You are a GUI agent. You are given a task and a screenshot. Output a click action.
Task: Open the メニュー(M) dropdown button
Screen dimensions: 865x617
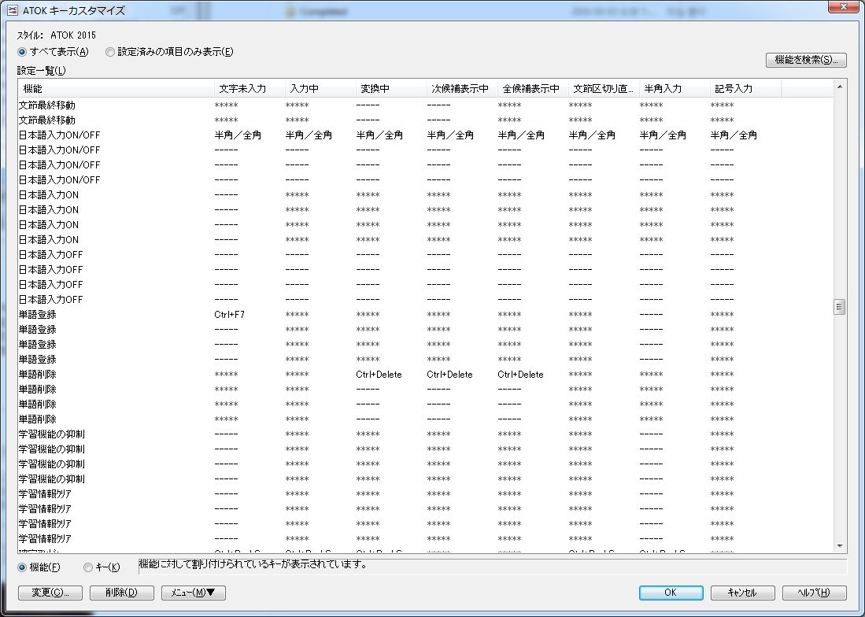pyautogui.click(x=193, y=593)
